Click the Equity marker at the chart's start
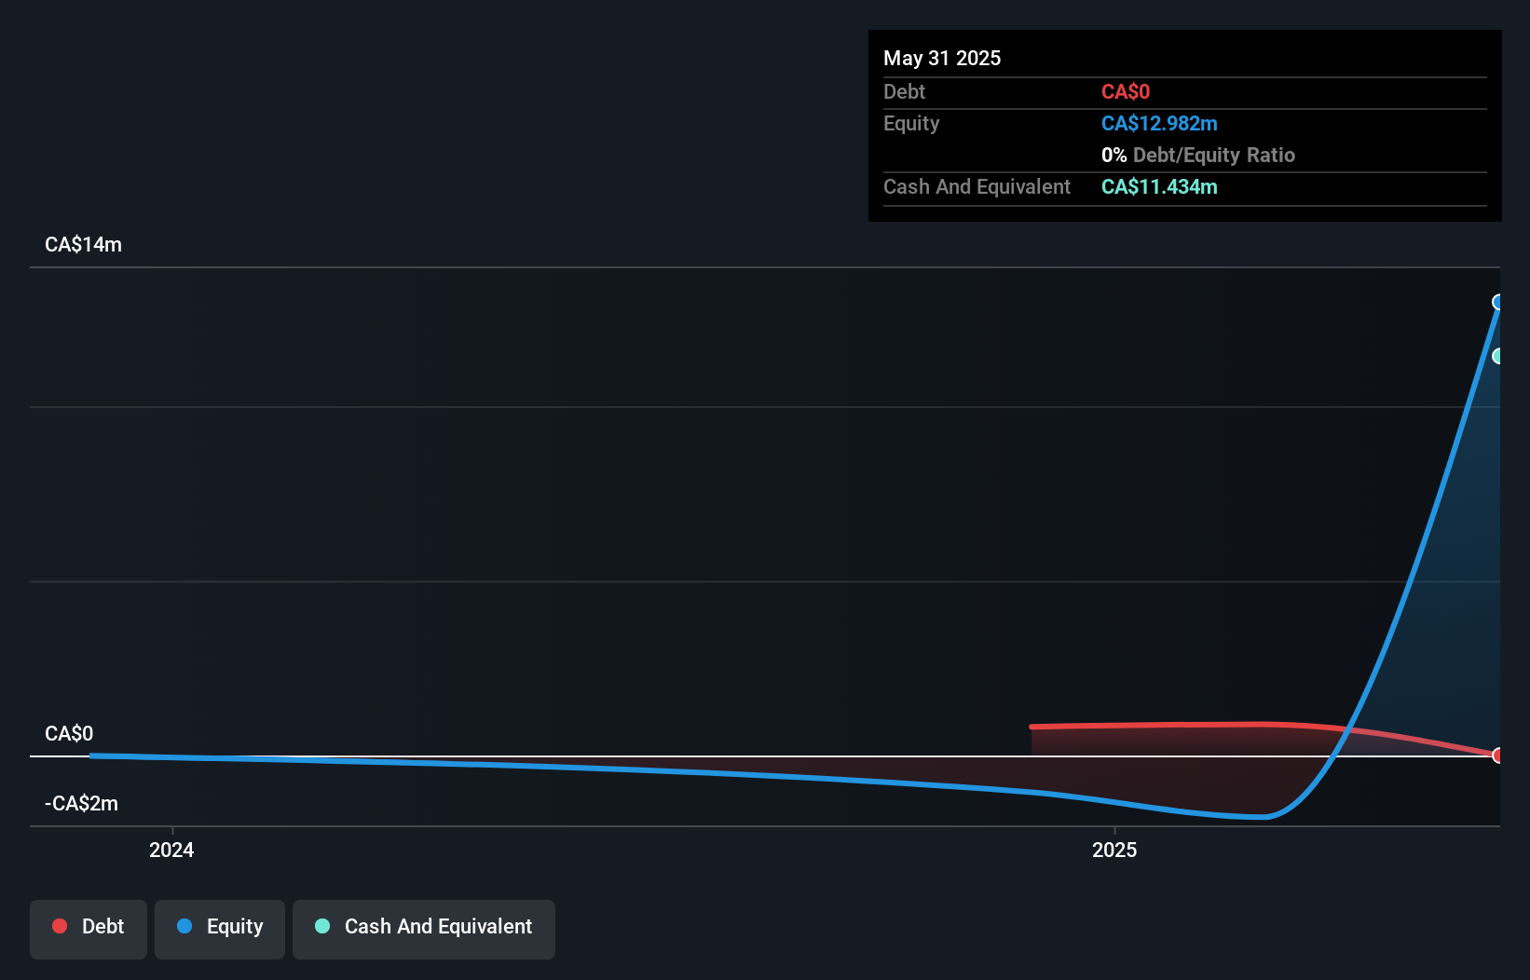Screen dimensions: 1530x980 coord(91,756)
